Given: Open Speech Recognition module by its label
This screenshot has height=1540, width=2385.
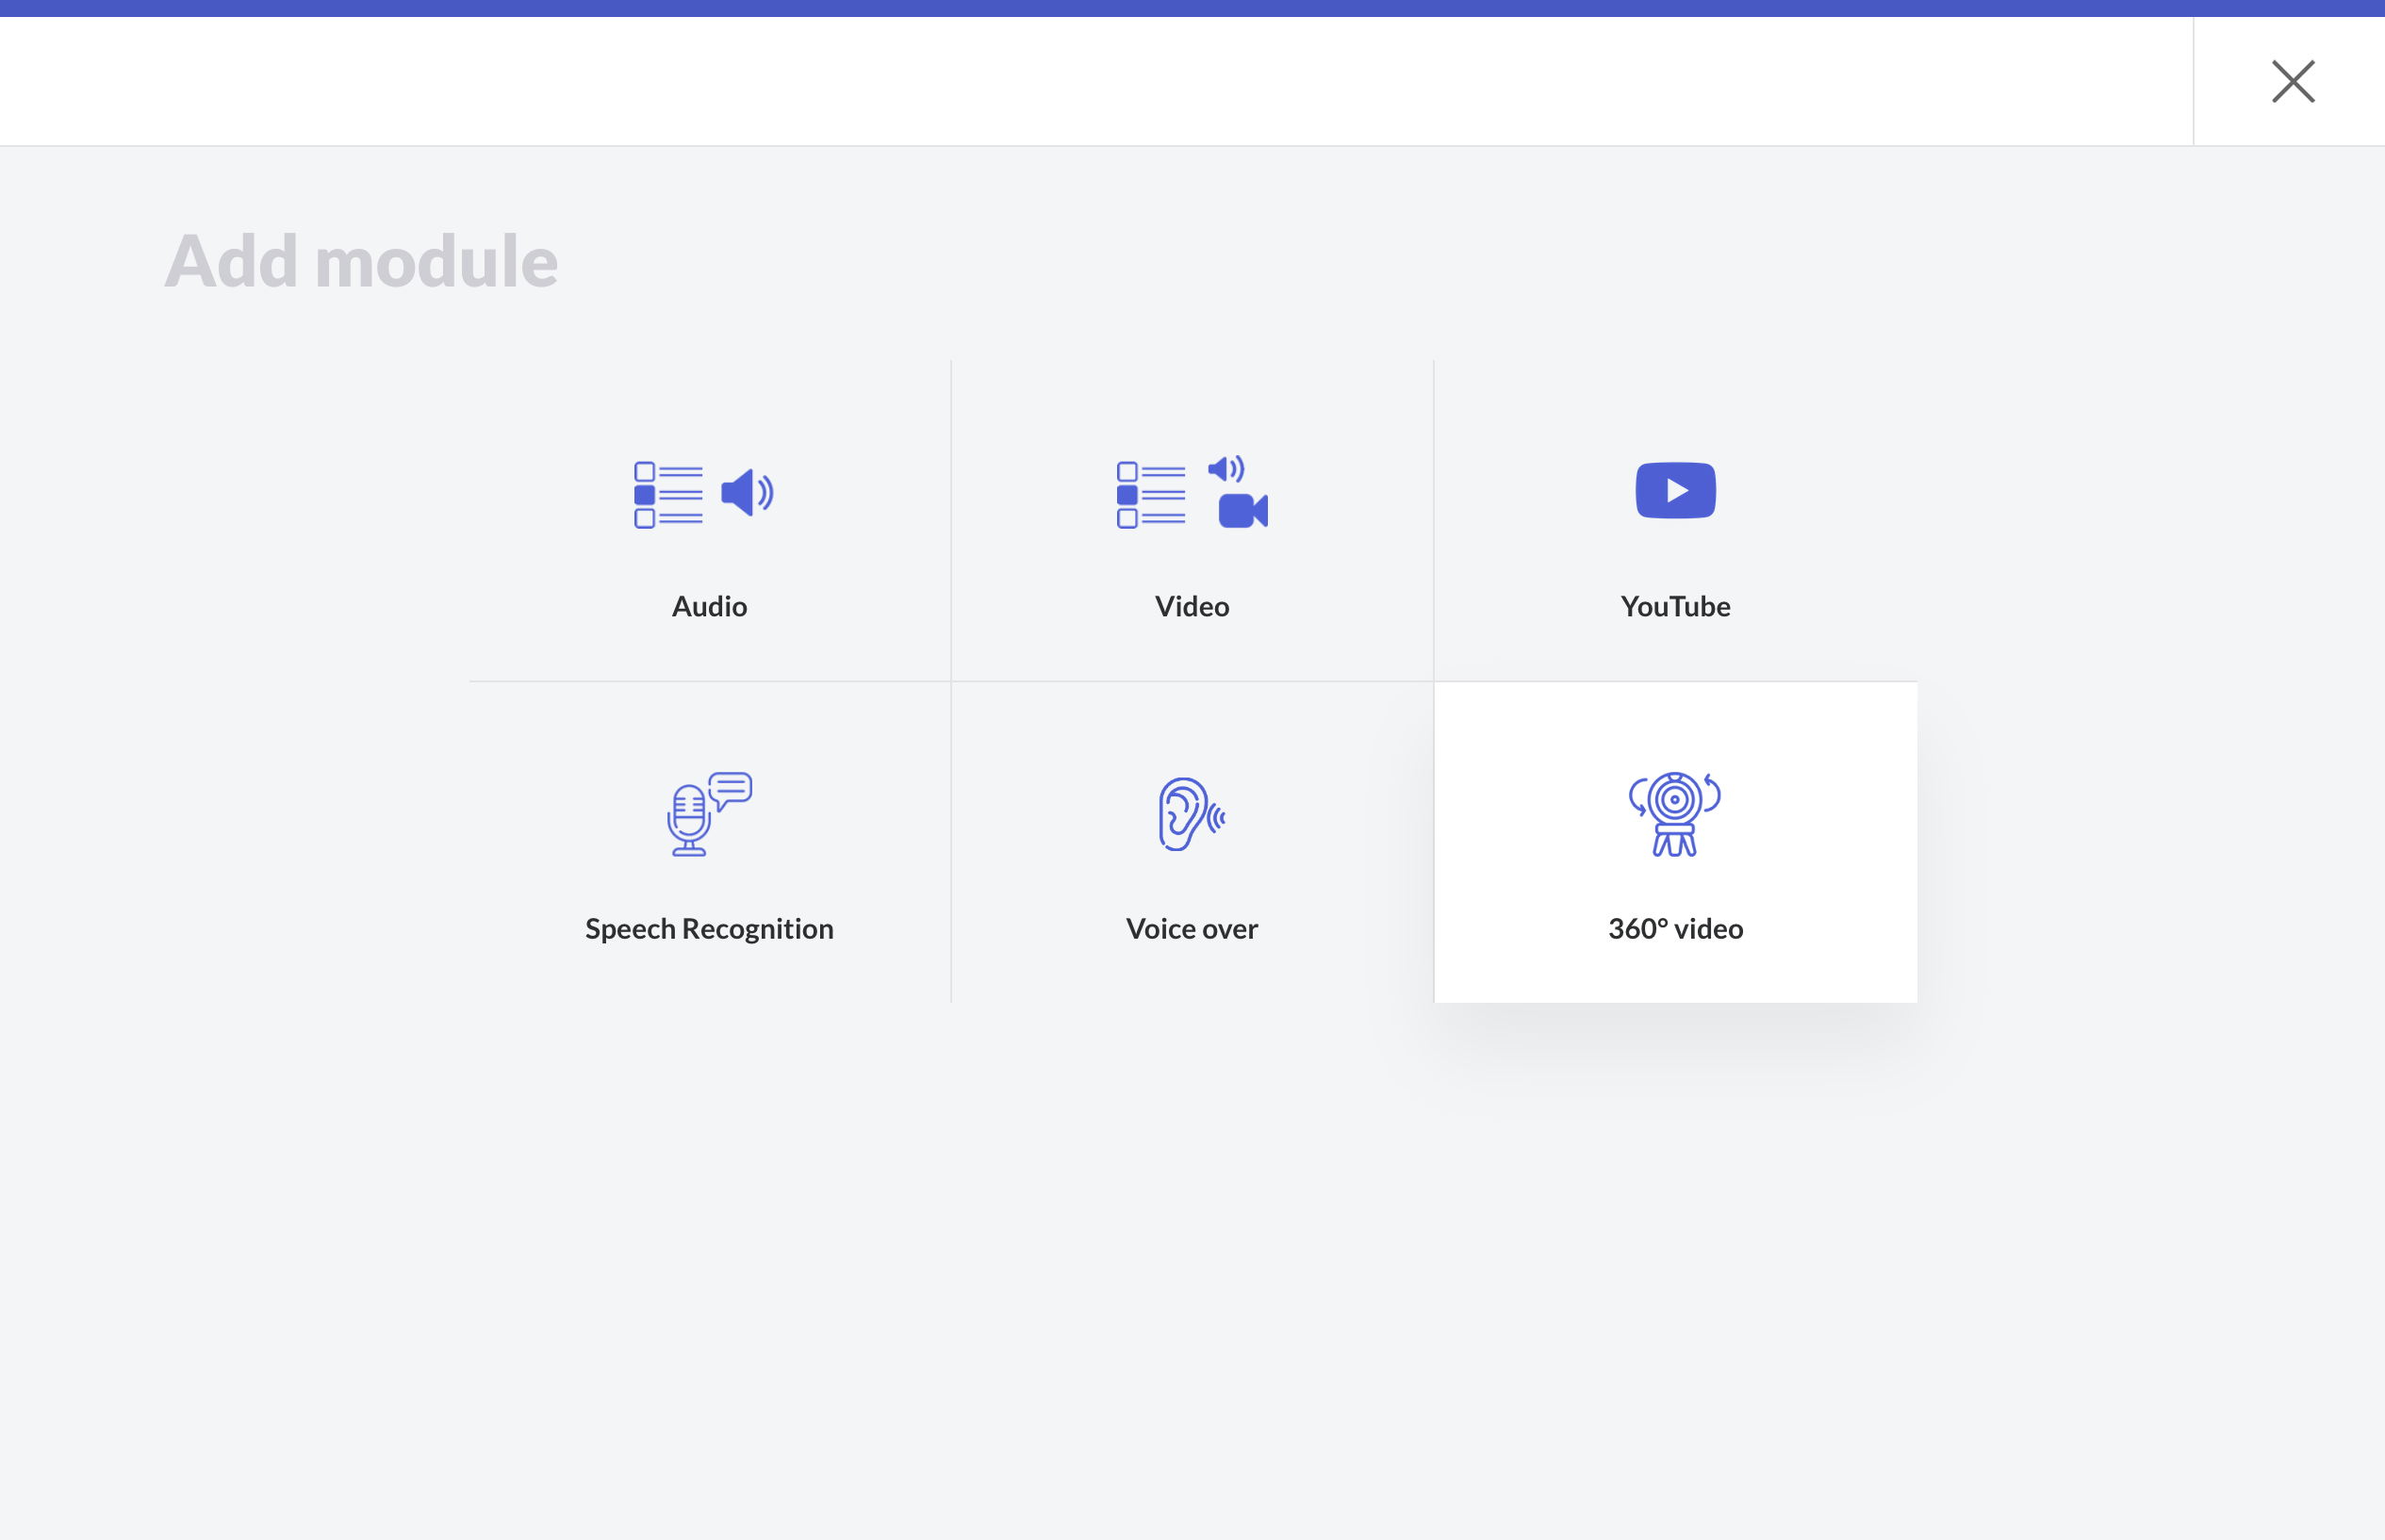Looking at the screenshot, I should point(709,928).
